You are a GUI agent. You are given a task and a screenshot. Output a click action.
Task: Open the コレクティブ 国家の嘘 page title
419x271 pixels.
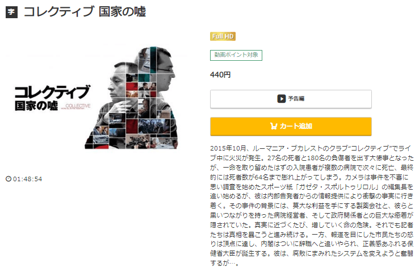click(85, 12)
